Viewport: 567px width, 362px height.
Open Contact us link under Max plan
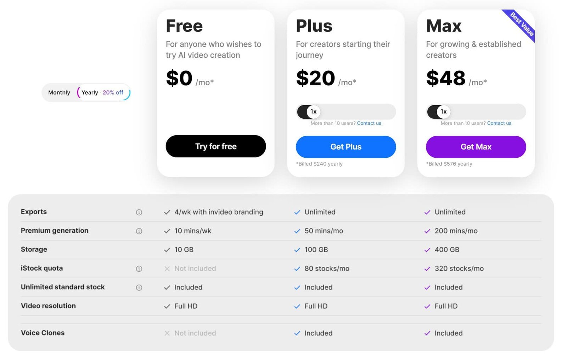[499, 123]
